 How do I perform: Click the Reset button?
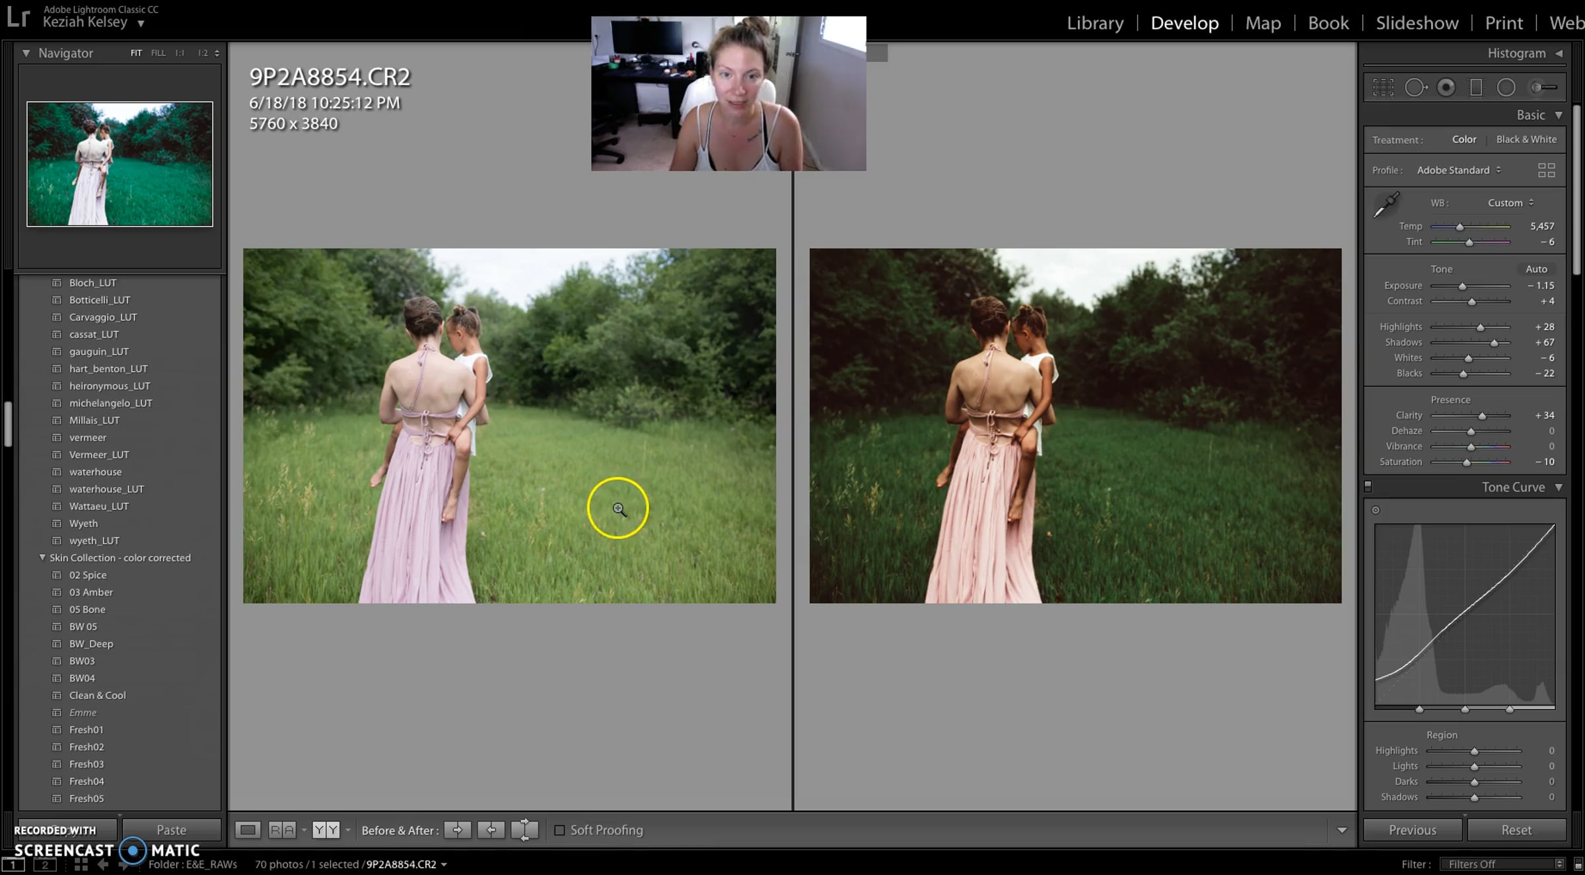[1516, 830]
